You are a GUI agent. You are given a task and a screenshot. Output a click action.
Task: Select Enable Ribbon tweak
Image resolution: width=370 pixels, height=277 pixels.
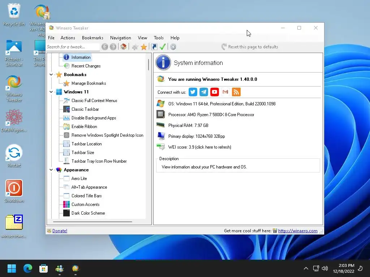coord(84,127)
